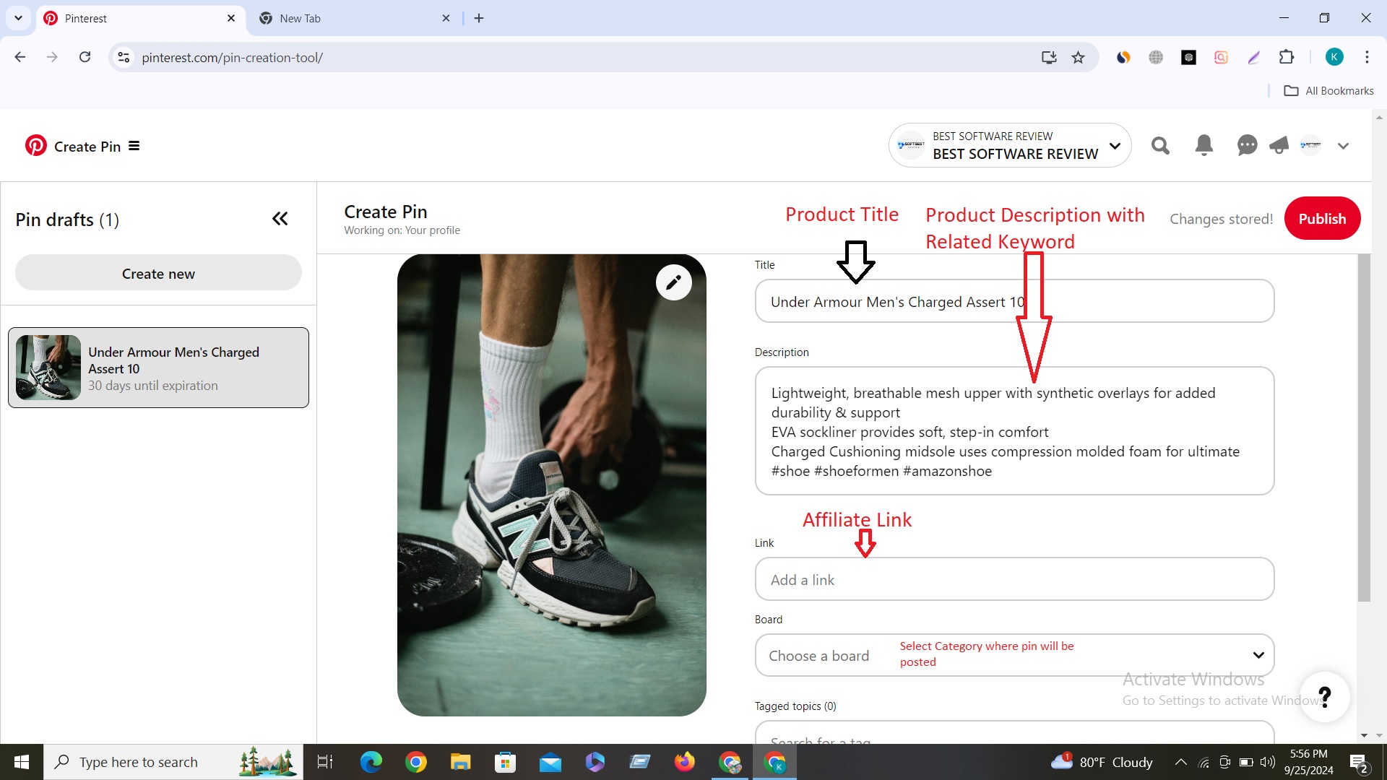Click the megaphone/announce icon in nav
Screen dimensions: 1387x780
point(1279,146)
